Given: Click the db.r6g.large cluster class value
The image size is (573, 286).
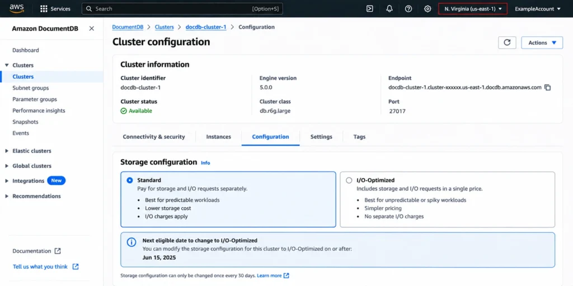Looking at the screenshot, I should coord(275,111).
